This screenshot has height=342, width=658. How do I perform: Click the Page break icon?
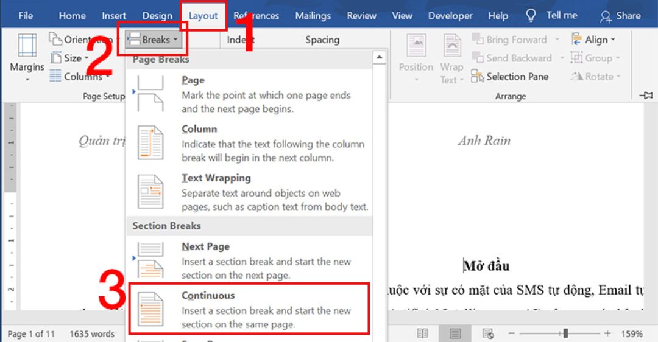(x=150, y=94)
